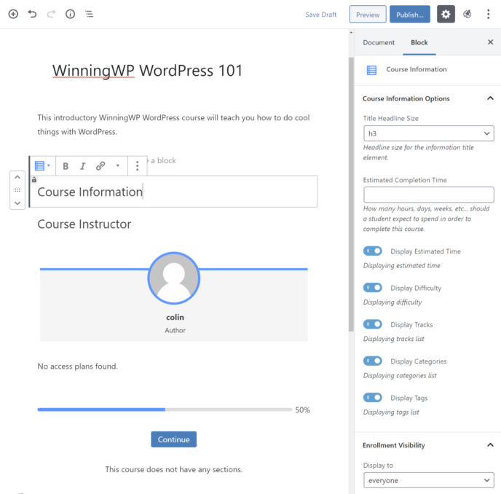Click the instructor avatar image
The image size is (501, 494).
174,278
